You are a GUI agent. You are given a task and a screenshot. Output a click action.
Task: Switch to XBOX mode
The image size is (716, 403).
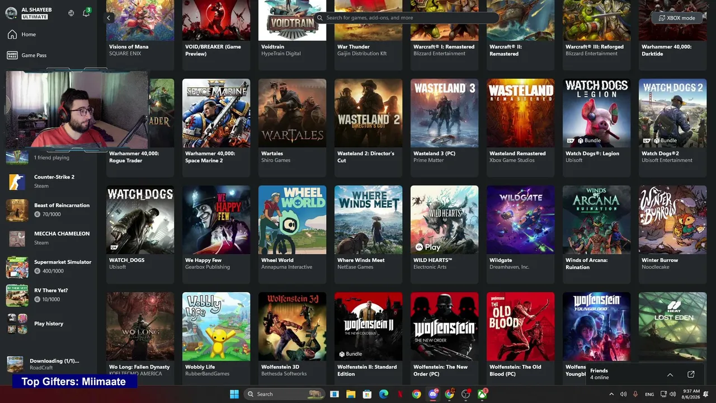pyautogui.click(x=677, y=18)
